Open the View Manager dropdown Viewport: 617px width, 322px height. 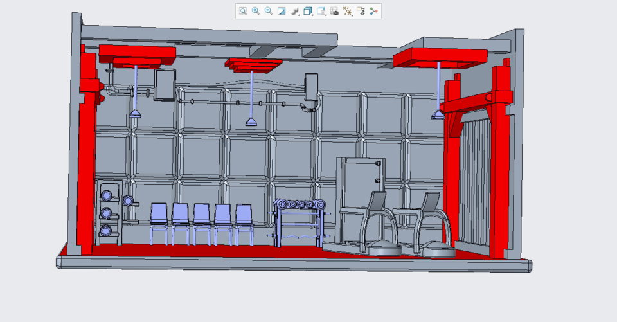[321, 11]
